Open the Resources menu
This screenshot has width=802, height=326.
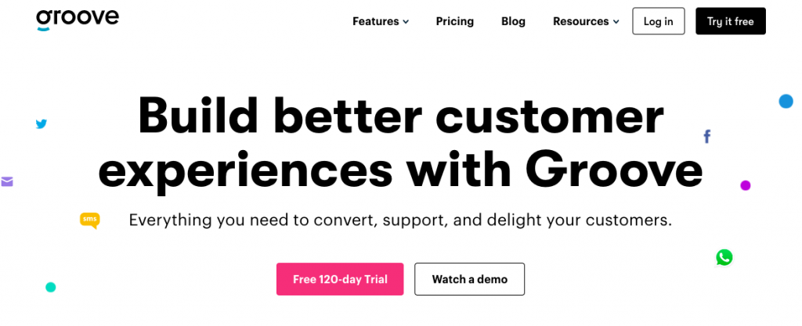(586, 21)
